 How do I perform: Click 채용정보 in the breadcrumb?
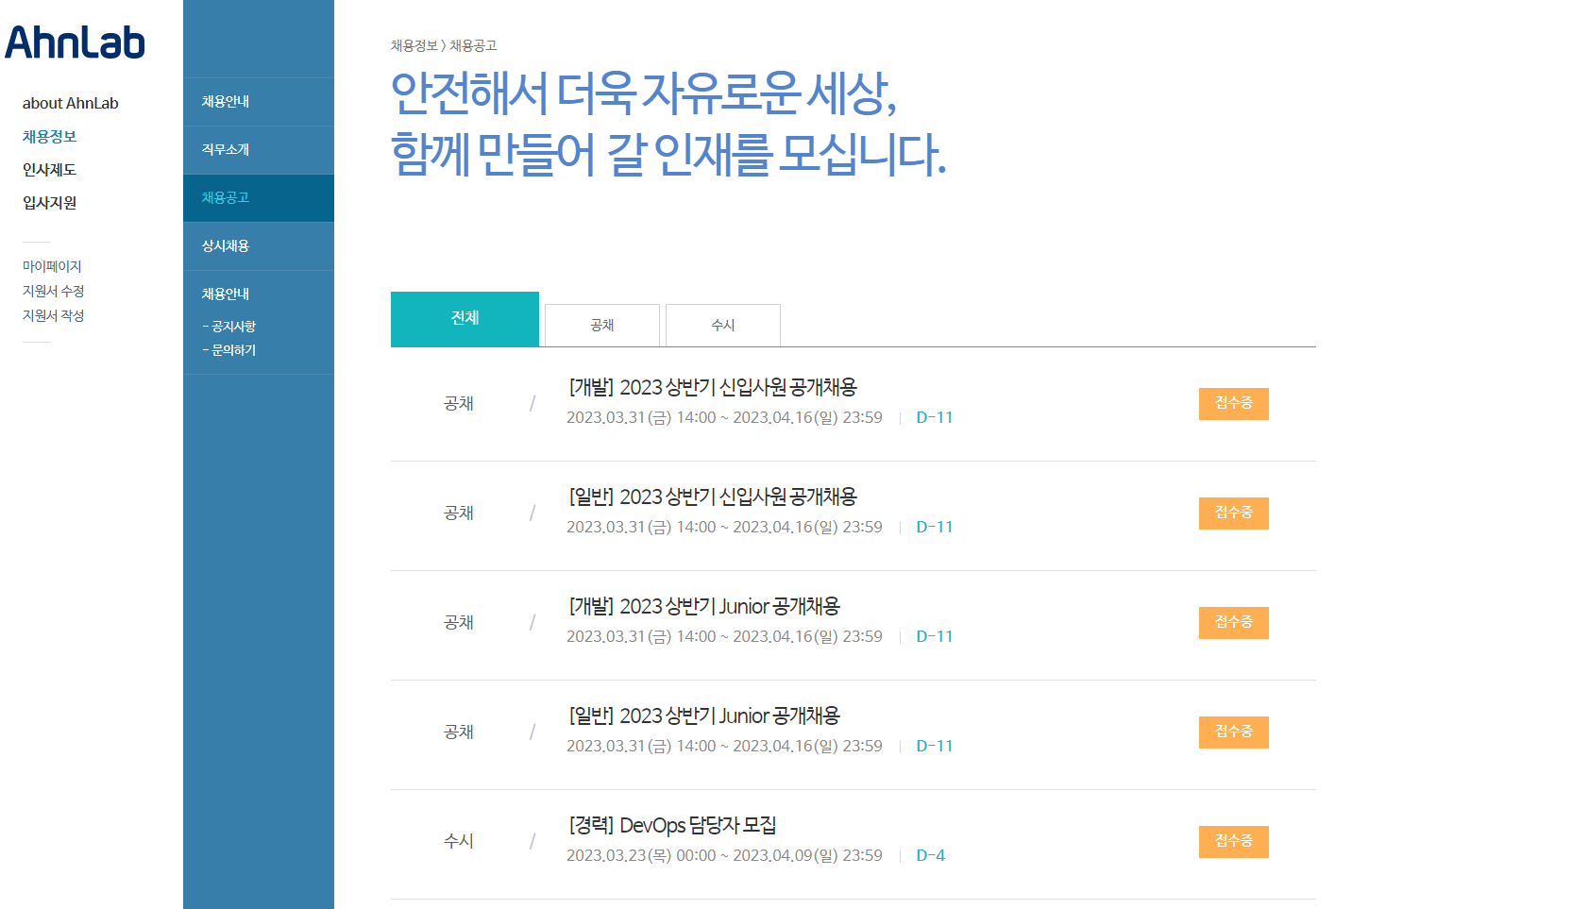(414, 45)
